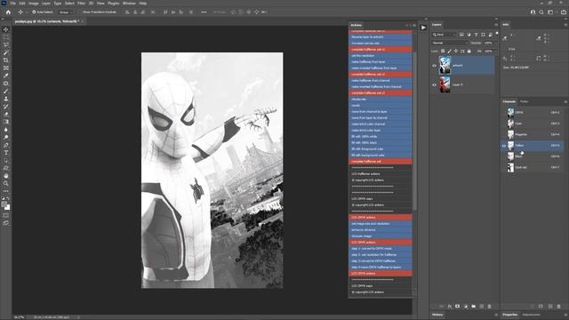Open the Actions panel menu
This screenshot has height=320, width=569.
pos(414,25)
